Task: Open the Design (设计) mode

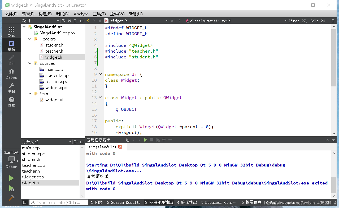Action: pyautogui.click(x=12, y=60)
